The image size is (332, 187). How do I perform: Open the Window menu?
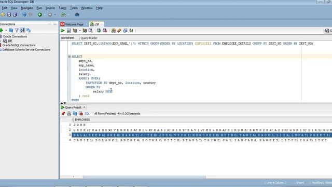pyautogui.click(x=87, y=8)
